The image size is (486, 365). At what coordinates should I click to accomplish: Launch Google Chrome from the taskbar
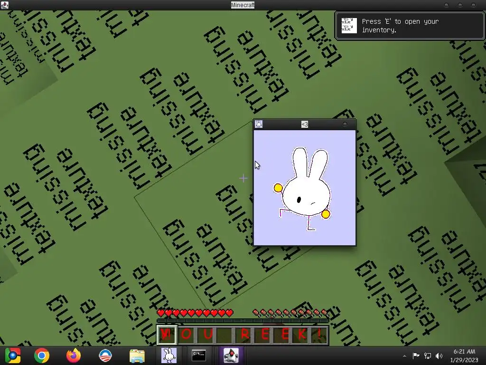point(42,355)
